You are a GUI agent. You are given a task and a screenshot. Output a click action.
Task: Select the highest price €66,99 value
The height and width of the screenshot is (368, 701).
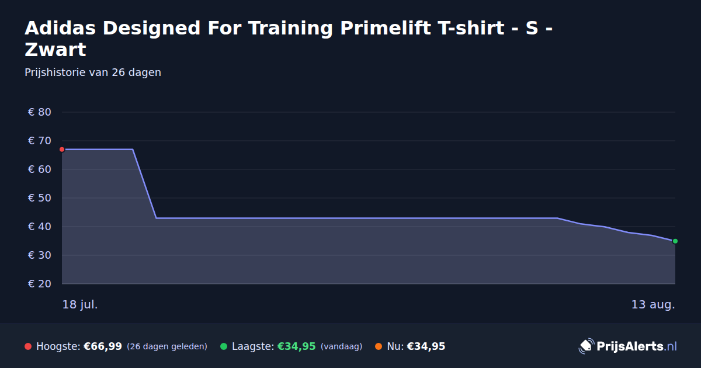coord(103,346)
